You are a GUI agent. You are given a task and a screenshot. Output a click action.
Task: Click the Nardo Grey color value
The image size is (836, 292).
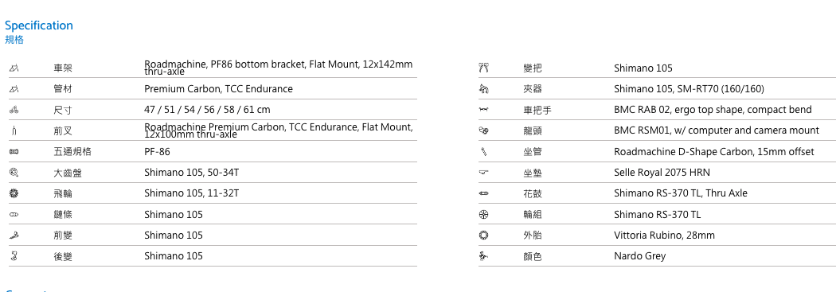point(640,256)
